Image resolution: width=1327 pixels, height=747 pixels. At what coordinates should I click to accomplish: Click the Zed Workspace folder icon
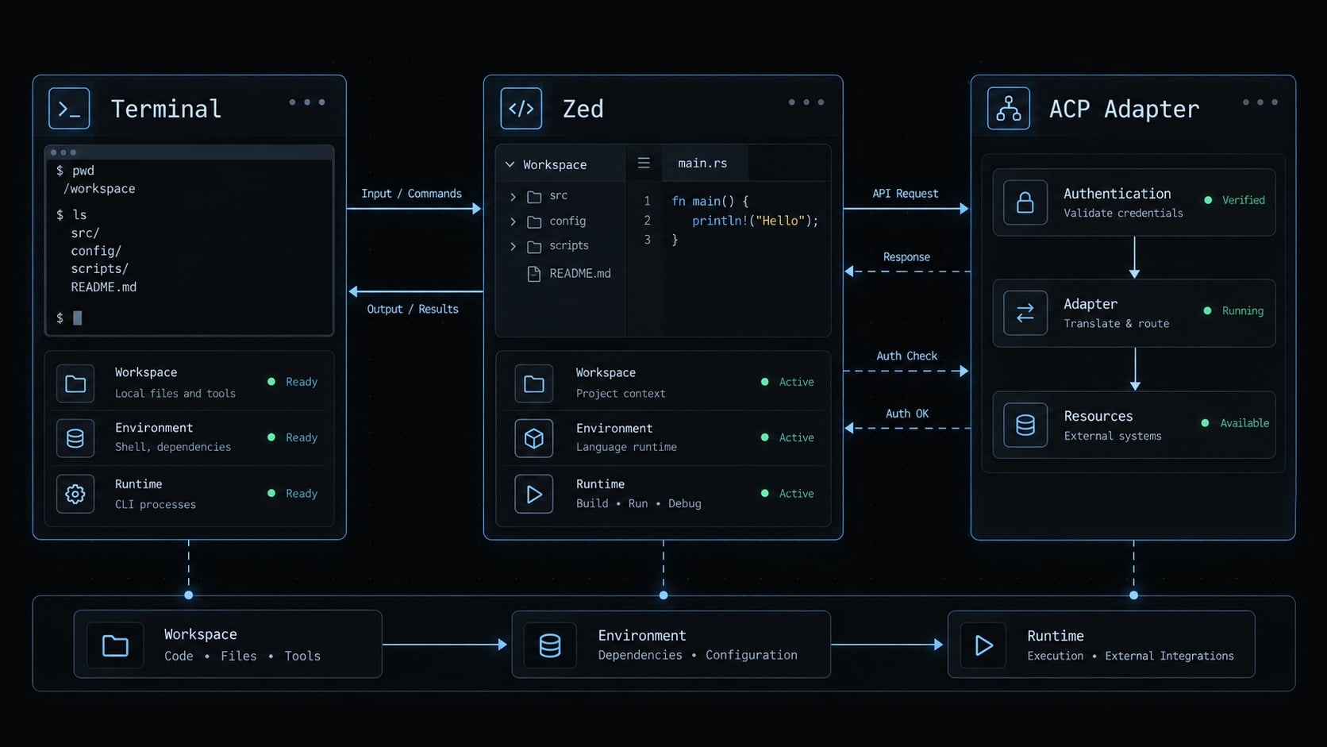[534, 384]
